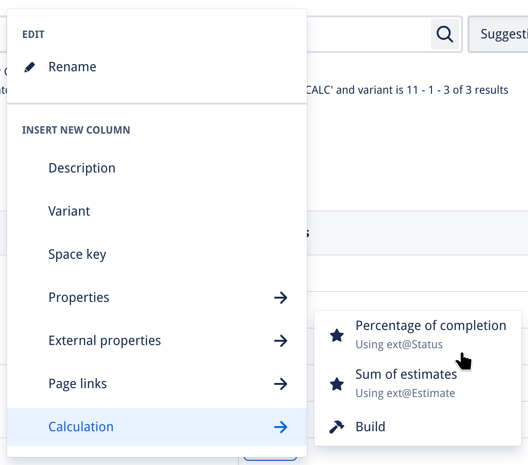Select the External properties menu label
The height and width of the screenshot is (465, 528).
point(104,341)
